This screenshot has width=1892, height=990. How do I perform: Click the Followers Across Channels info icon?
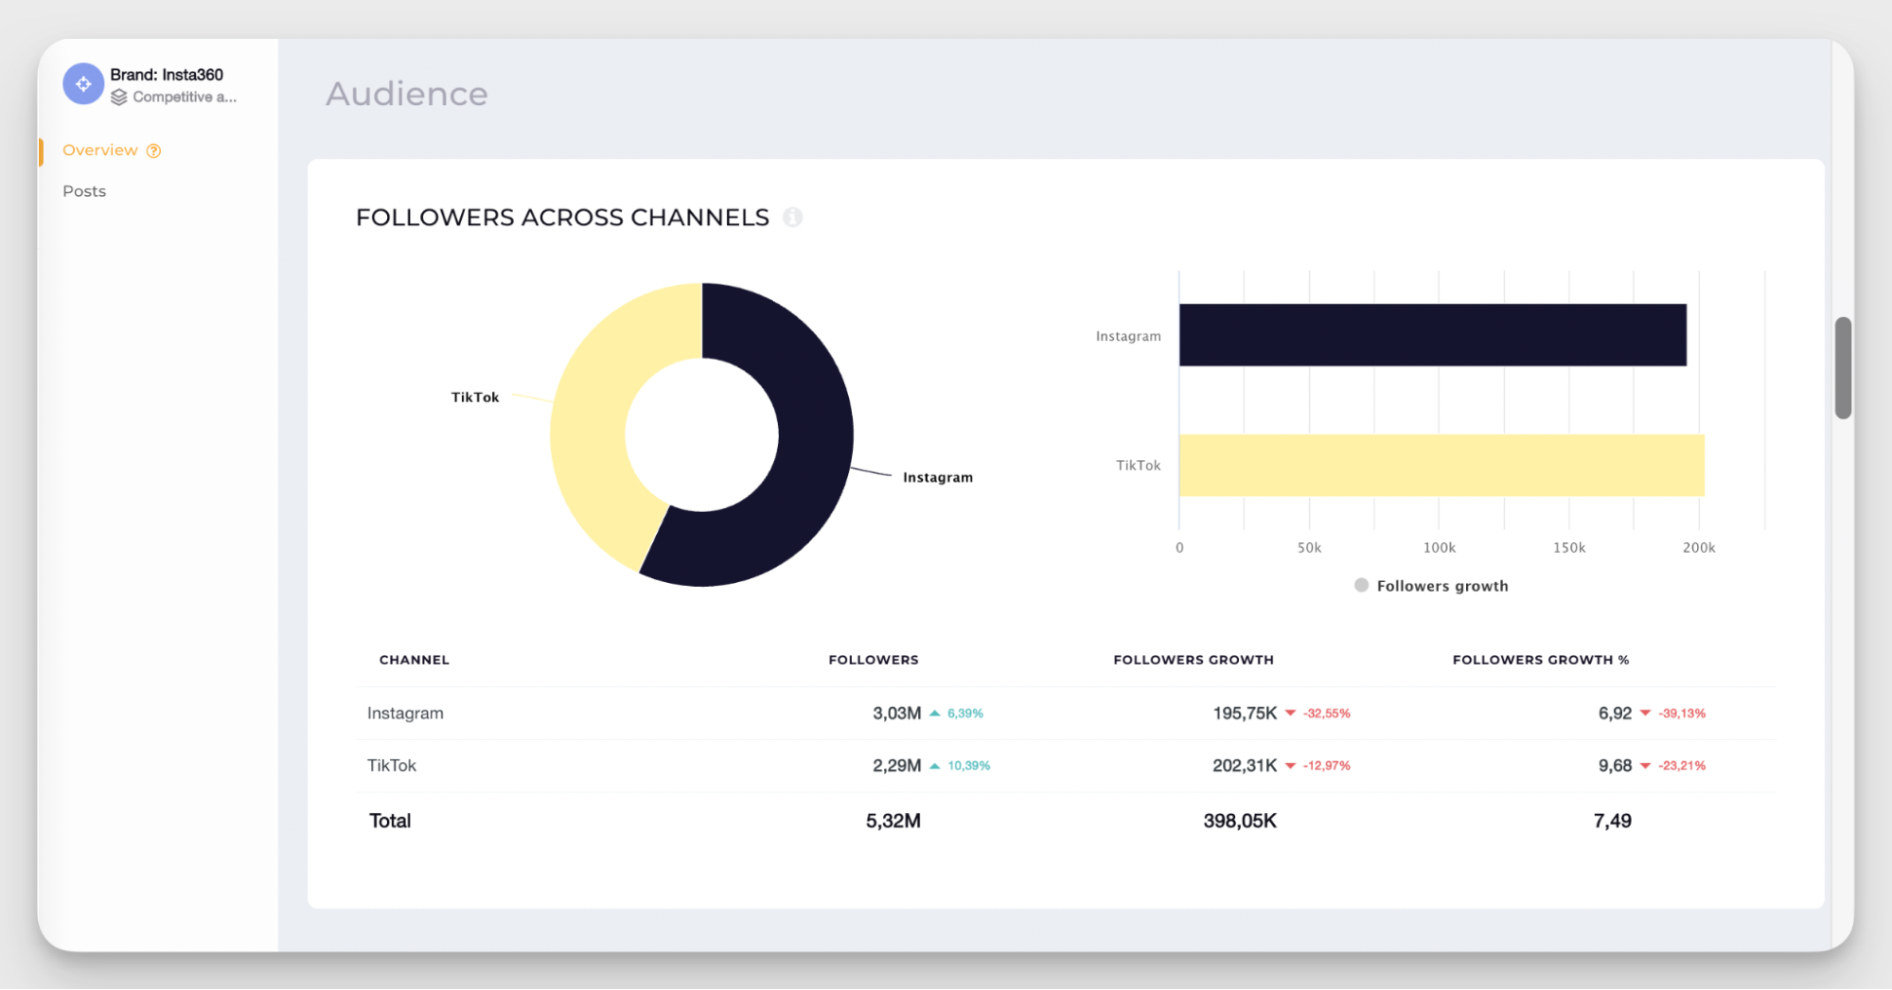793,218
